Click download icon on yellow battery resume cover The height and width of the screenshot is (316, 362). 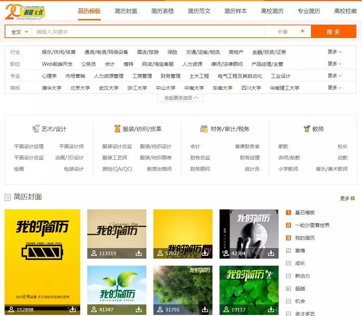click(x=72, y=310)
